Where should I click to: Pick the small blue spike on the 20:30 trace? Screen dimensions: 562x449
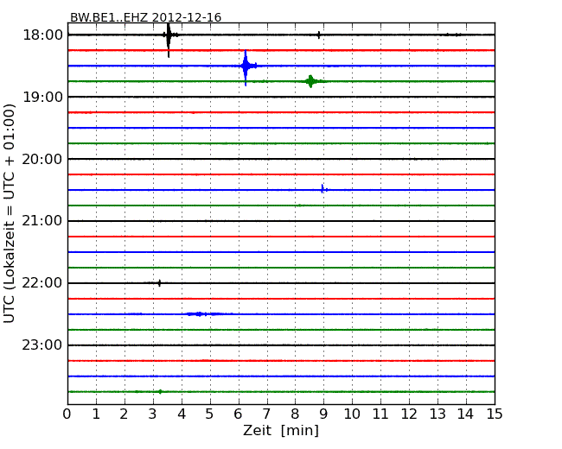click(323, 189)
